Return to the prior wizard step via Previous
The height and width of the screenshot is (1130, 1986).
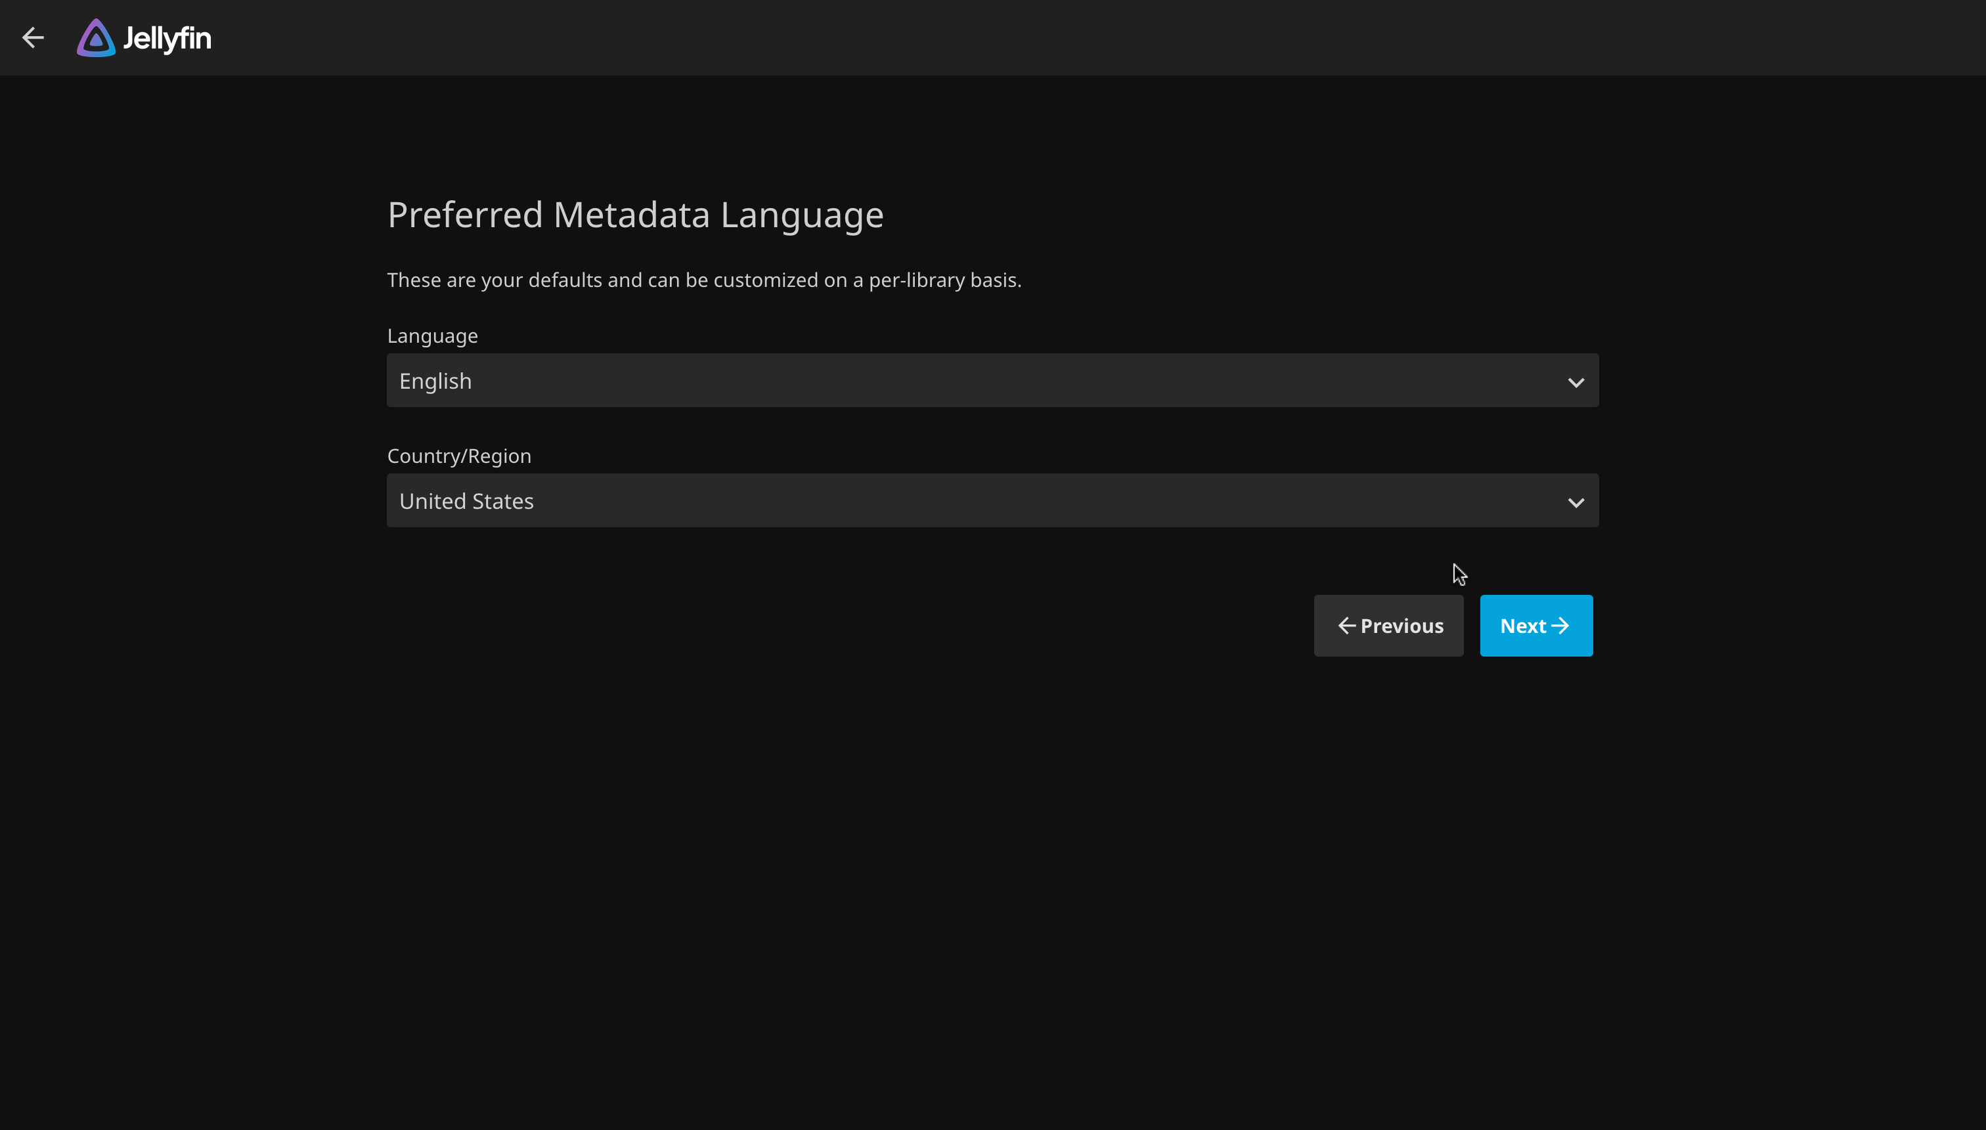pyautogui.click(x=1388, y=625)
